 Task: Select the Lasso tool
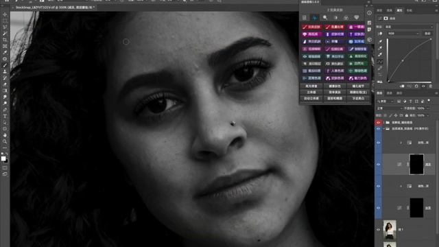5,27
